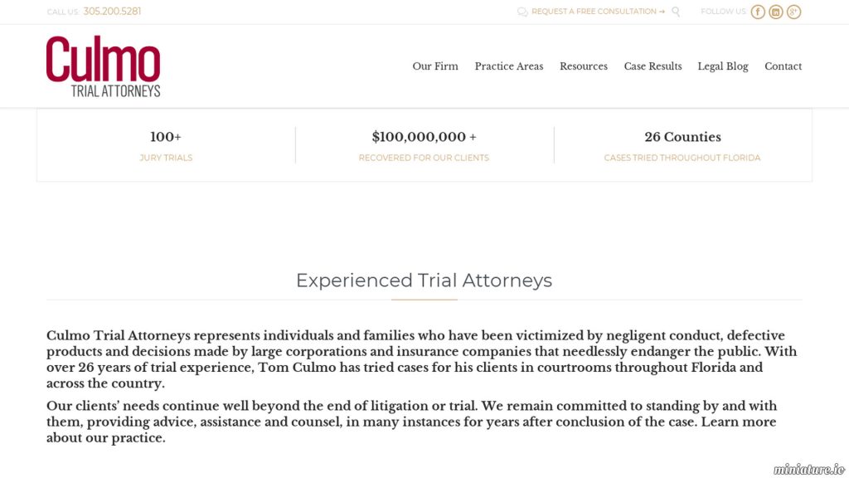Viewport: 849px width, 478px height.
Task: Click the Experienced Trial Attorneys heading
Action: pos(424,280)
